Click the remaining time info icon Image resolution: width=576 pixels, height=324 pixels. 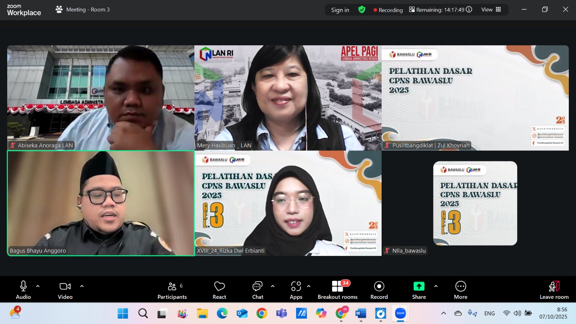(x=469, y=10)
